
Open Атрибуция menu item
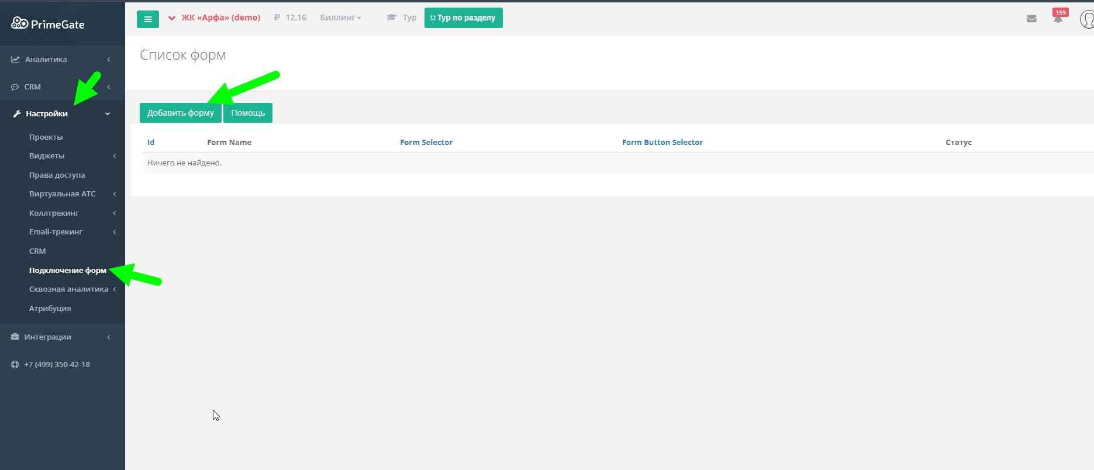coord(50,308)
